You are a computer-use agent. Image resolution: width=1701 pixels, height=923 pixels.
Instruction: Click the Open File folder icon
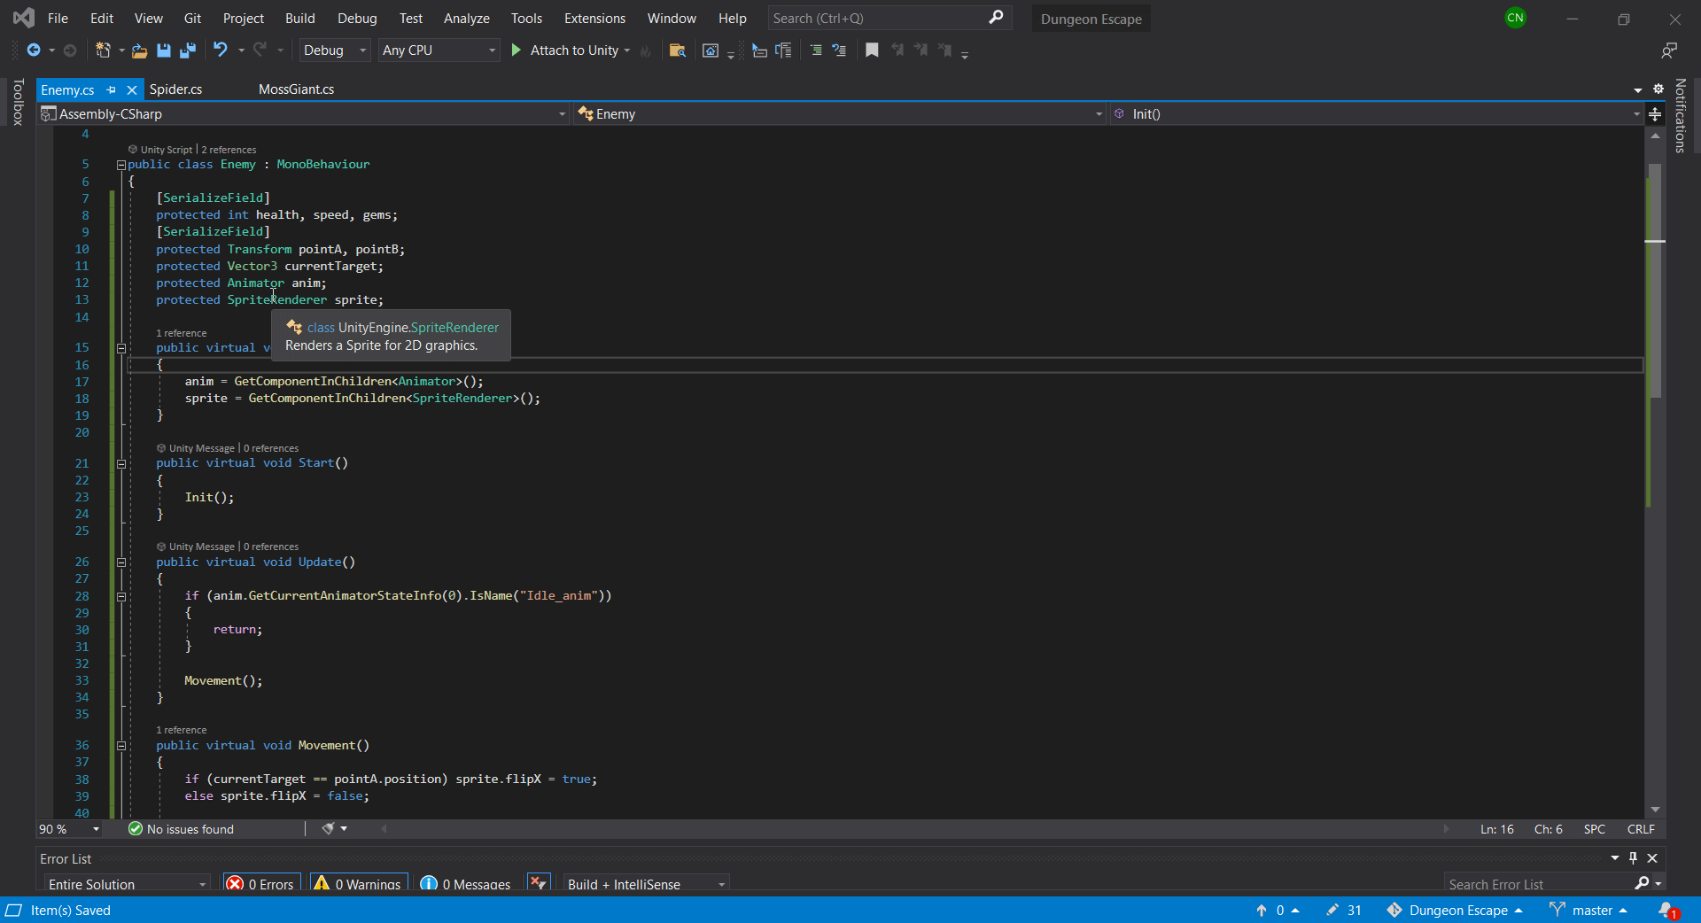(x=139, y=50)
